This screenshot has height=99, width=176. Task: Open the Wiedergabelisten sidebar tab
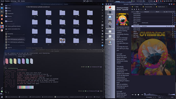pyautogui.click(x=110, y=32)
